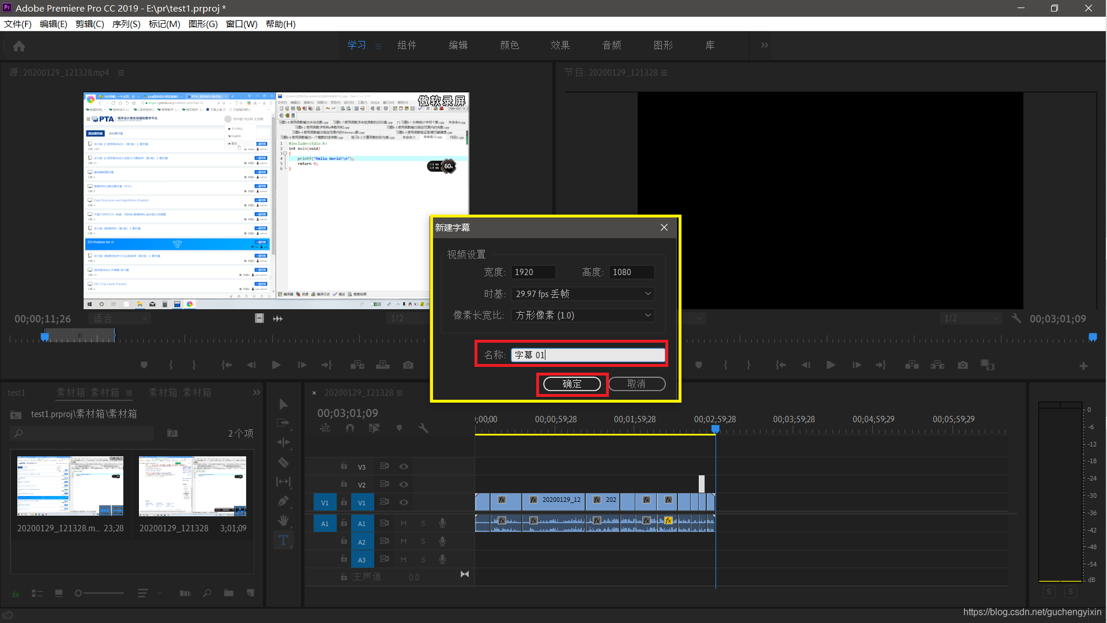Viewport: 1107px width, 623px height.
Task: Export frame camera in source monitor
Action: tap(408, 365)
